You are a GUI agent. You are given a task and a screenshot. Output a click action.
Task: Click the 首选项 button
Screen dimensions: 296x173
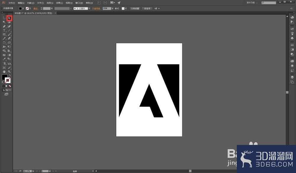(147, 9)
